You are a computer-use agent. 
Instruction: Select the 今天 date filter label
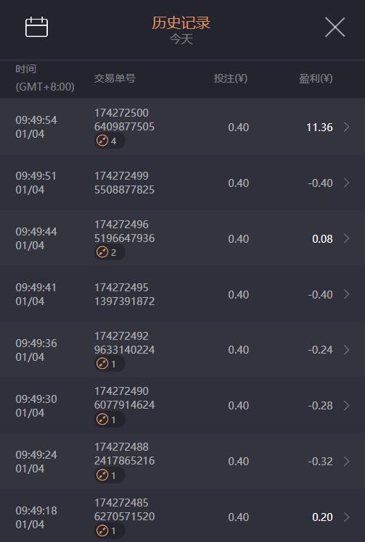[181, 39]
